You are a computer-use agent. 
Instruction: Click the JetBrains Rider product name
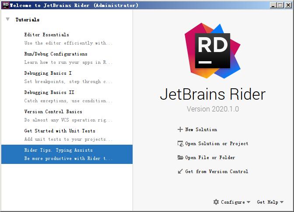(213, 94)
